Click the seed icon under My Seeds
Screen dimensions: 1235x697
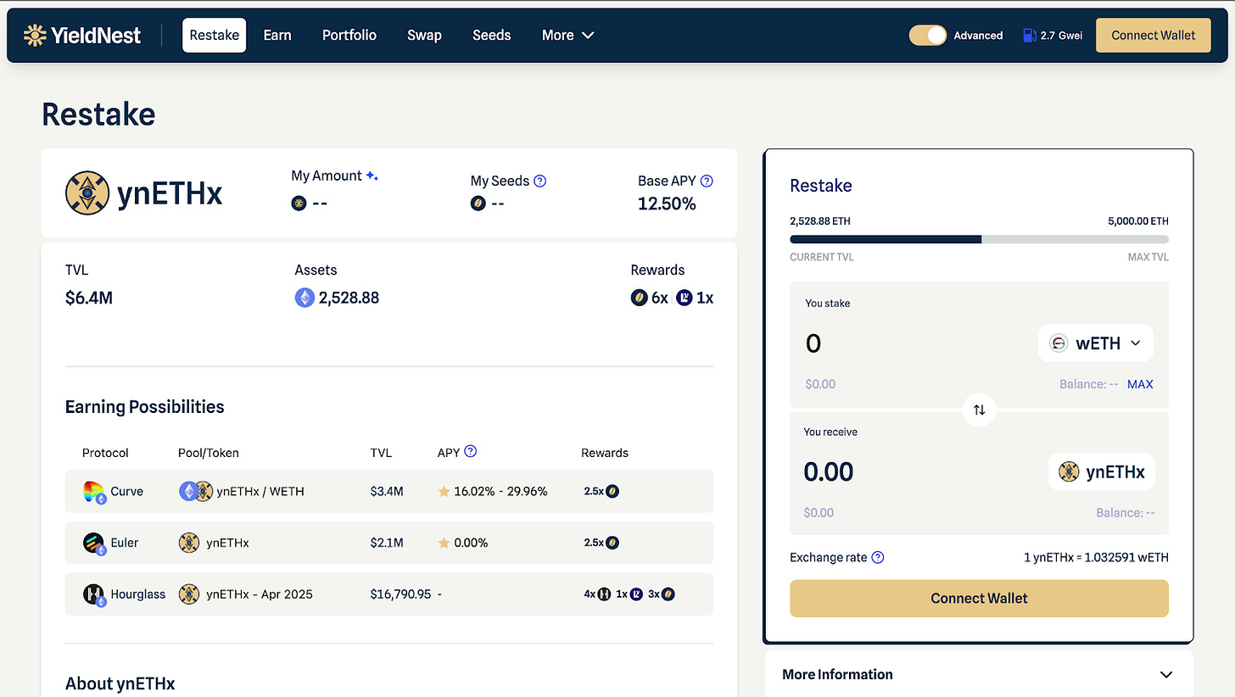coord(478,204)
